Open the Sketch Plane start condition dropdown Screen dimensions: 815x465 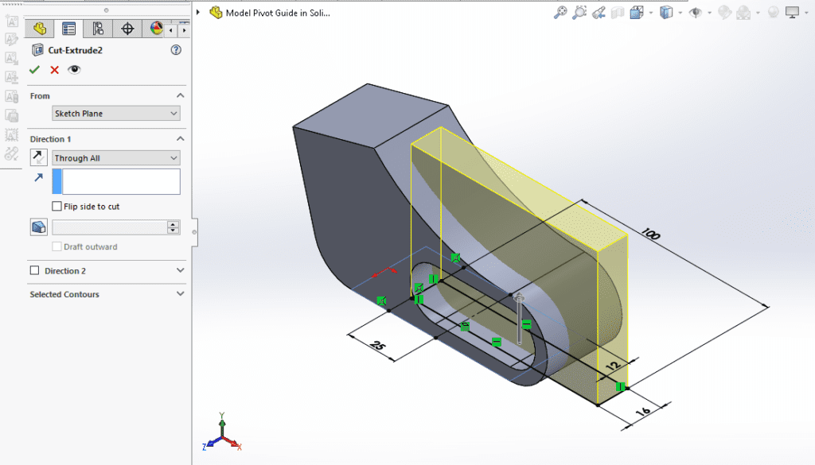(116, 113)
